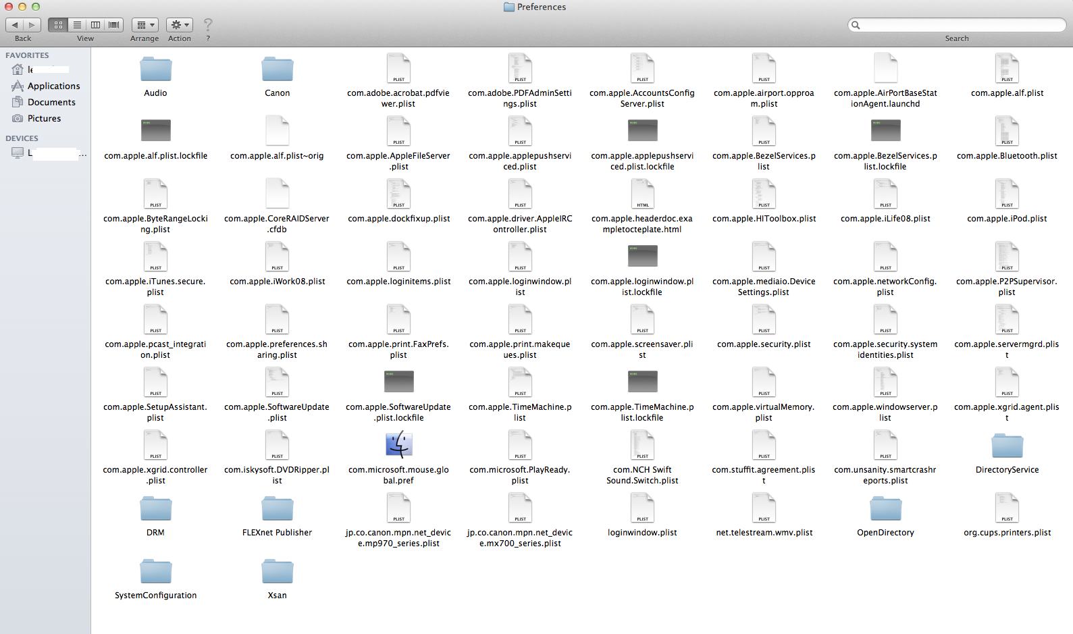The height and width of the screenshot is (634, 1073).
Task: Click jp.co.canon.mpn.net_device.mp970_series.plist name
Action: click(x=398, y=538)
